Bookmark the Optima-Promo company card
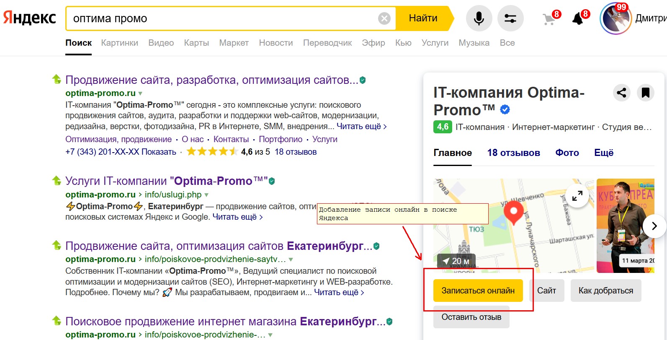 click(646, 92)
